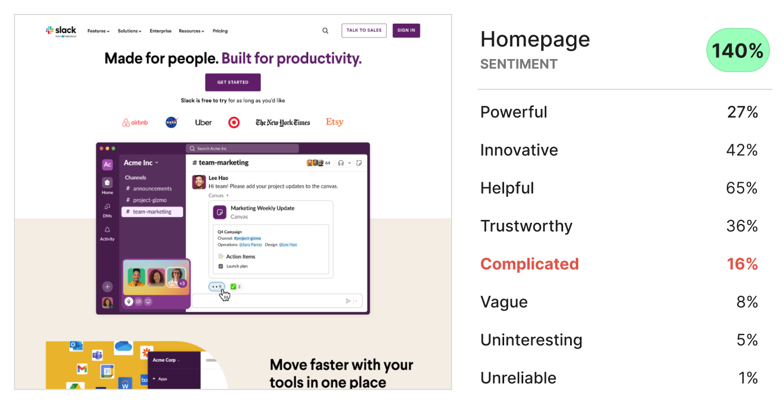Open the Pricing menu item
Image resolution: width=784 pixels, height=408 pixels.
220,31
